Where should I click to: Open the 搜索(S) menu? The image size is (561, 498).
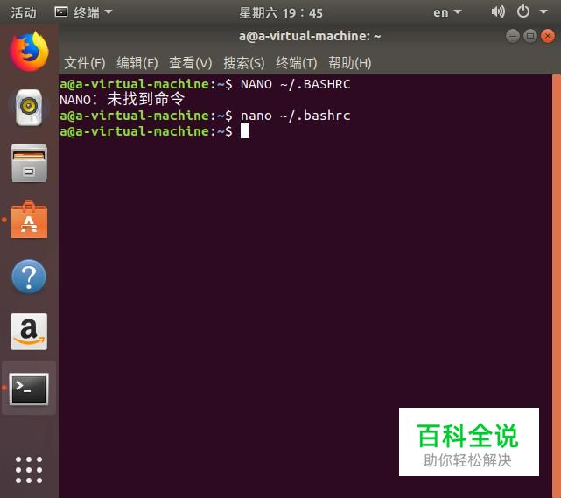pos(244,63)
